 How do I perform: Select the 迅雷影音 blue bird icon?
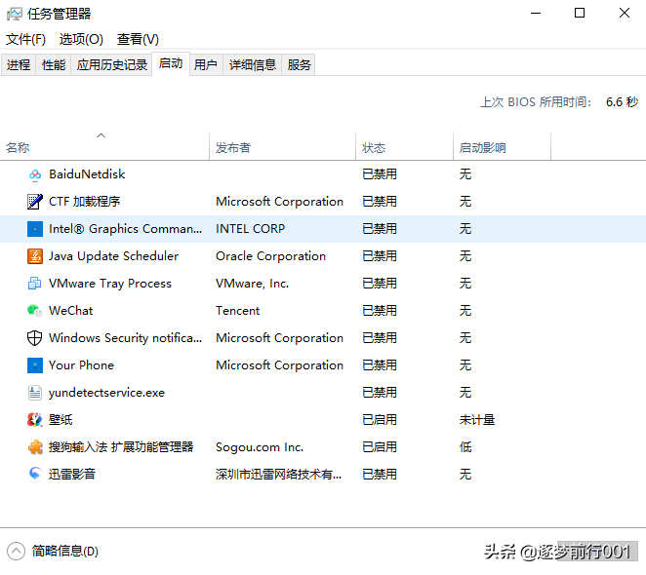click(35, 475)
